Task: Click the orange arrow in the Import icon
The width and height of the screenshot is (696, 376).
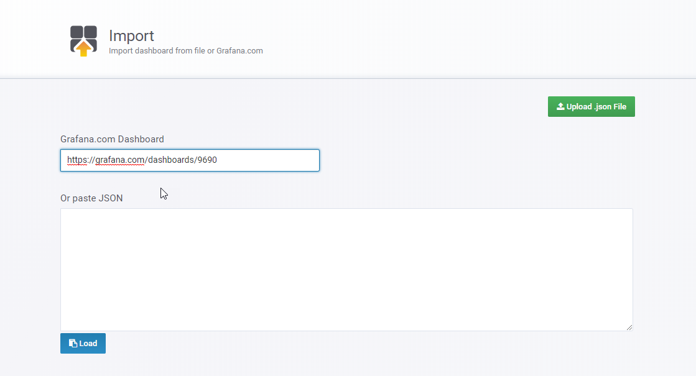Action: 83,48
